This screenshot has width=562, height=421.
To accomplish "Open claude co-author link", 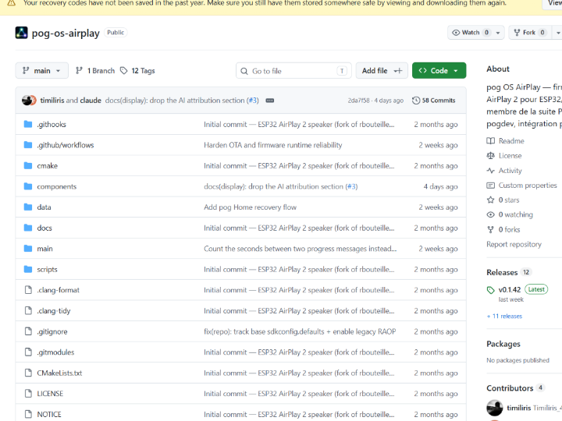I will pos(91,101).
